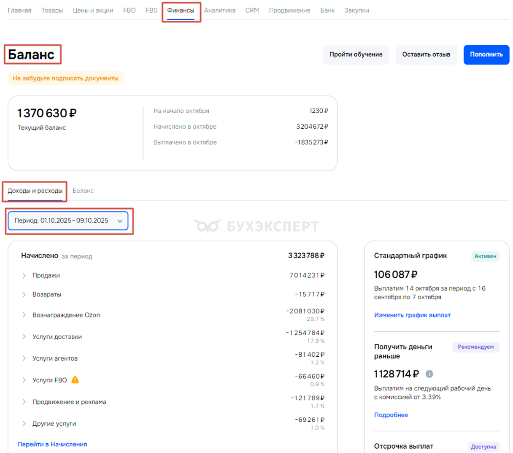This screenshot has height=453, width=513.
Task: Click the current balance 1 370 630 ₽
Action: [47, 113]
